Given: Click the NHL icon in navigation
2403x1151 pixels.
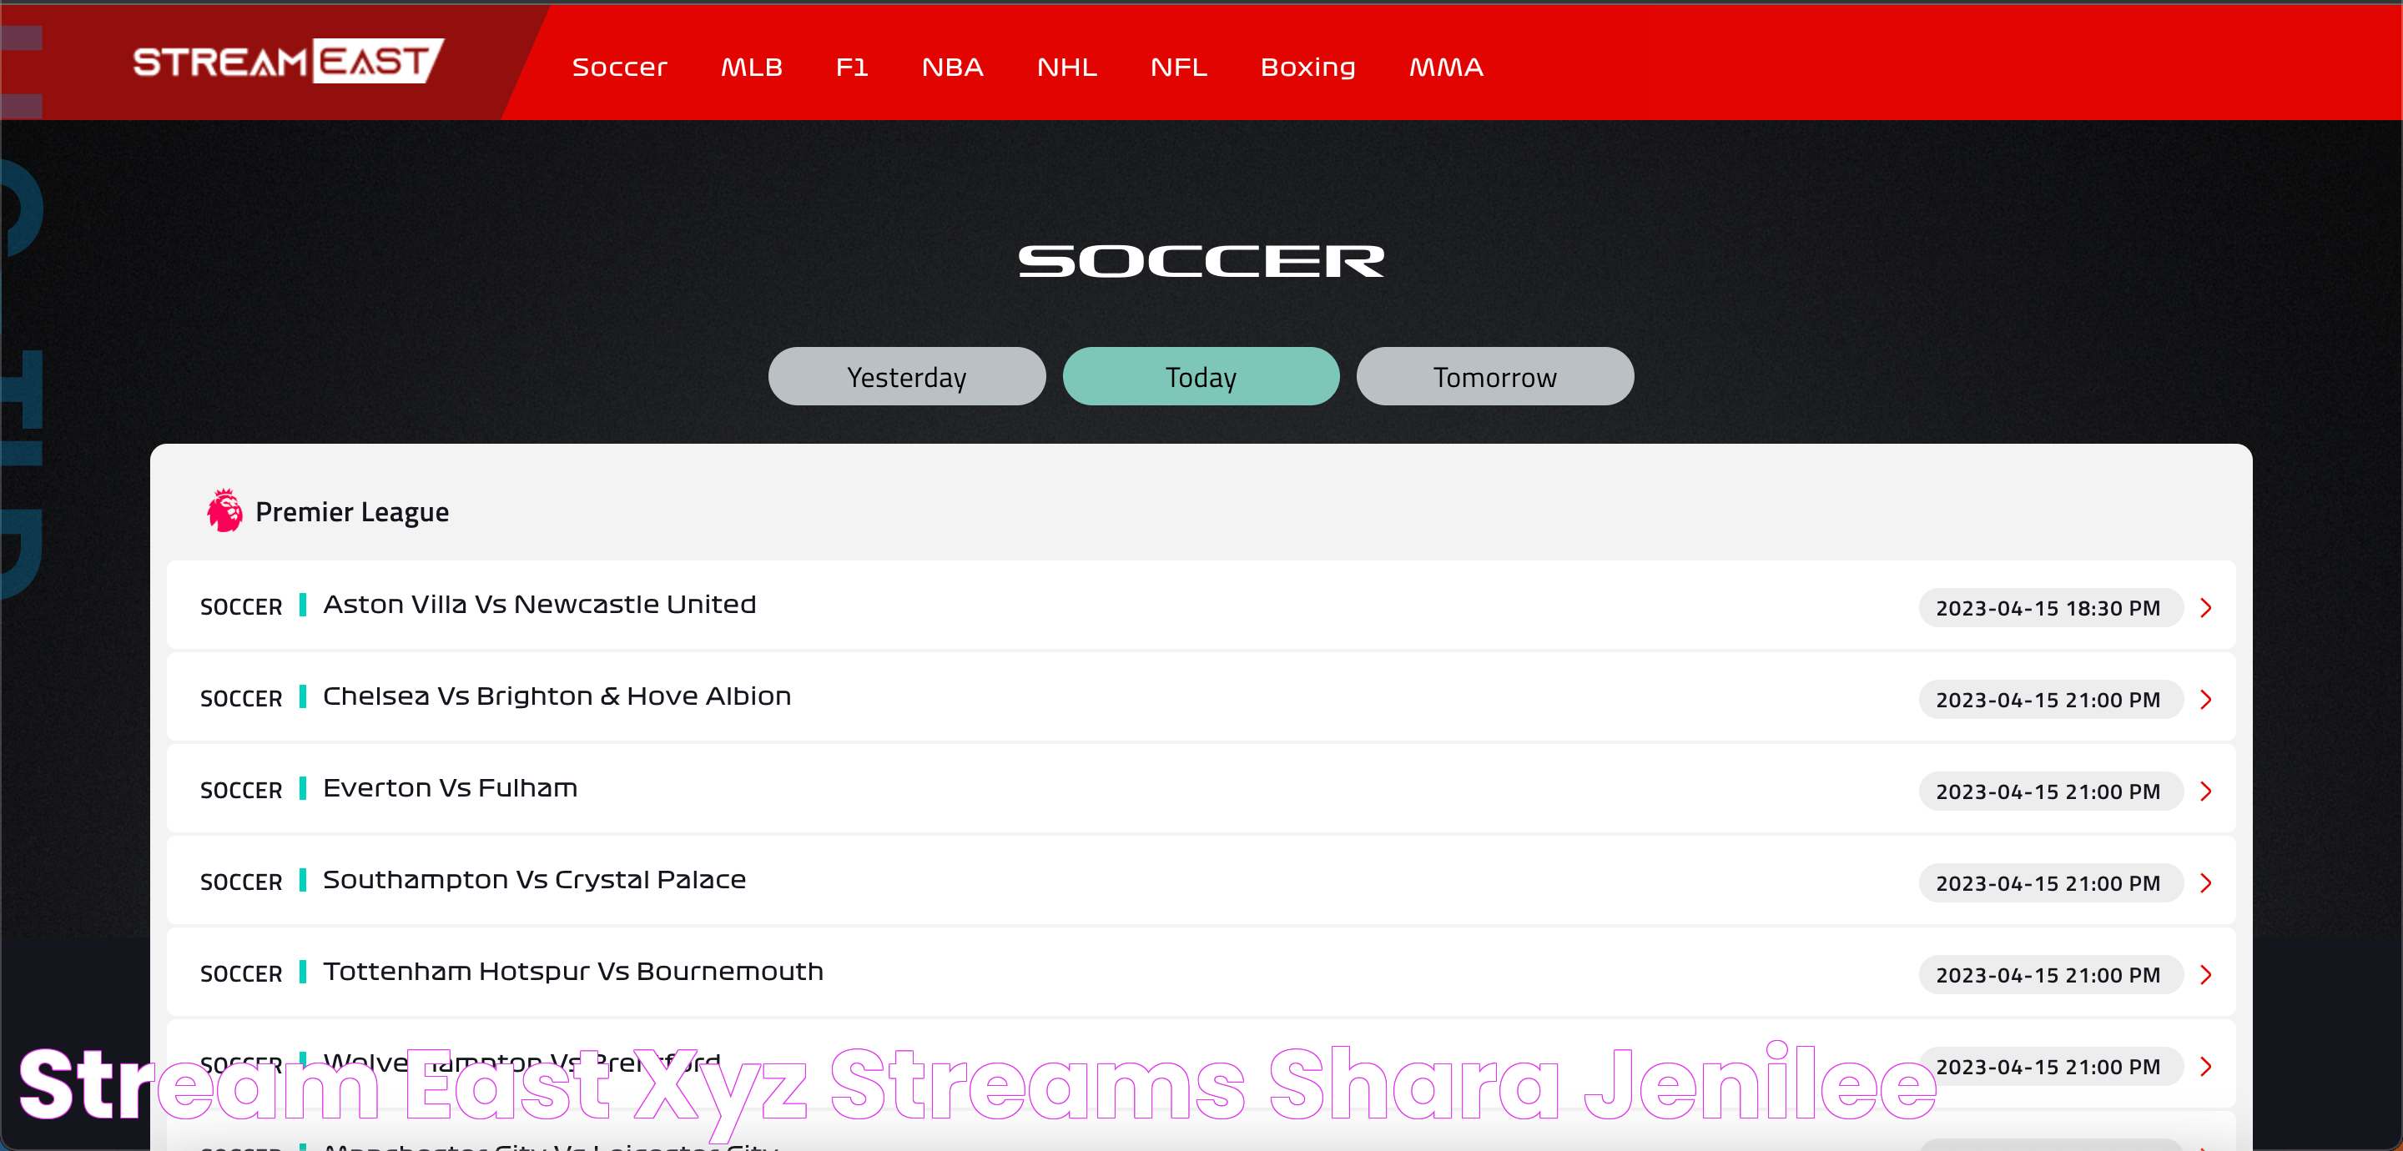Looking at the screenshot, I should tap(1068, 66).
